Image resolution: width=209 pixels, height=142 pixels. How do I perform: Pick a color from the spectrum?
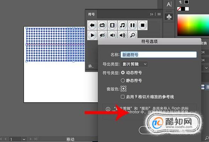(193, 25)
